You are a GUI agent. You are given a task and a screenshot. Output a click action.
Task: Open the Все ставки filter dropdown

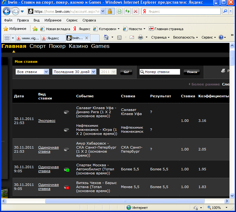[32, 72]
